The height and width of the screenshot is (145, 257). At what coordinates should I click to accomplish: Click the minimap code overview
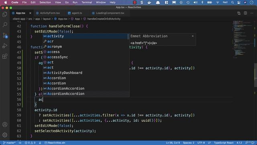243,39
